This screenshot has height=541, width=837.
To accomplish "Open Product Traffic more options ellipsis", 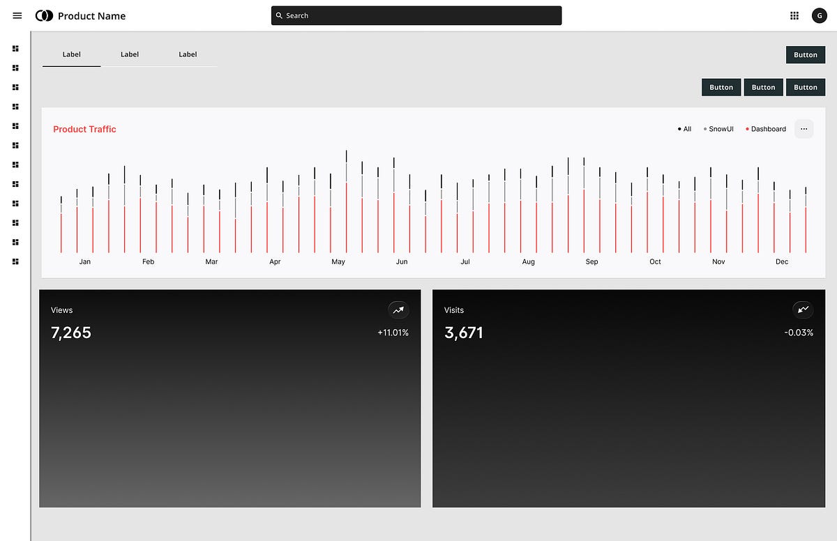I will (x=804, y=129).
